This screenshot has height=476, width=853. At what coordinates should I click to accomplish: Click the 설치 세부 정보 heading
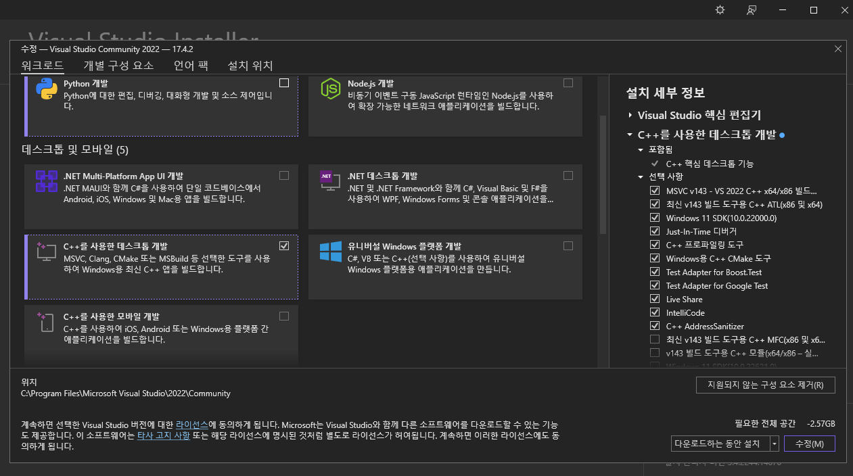coord(666,93)
